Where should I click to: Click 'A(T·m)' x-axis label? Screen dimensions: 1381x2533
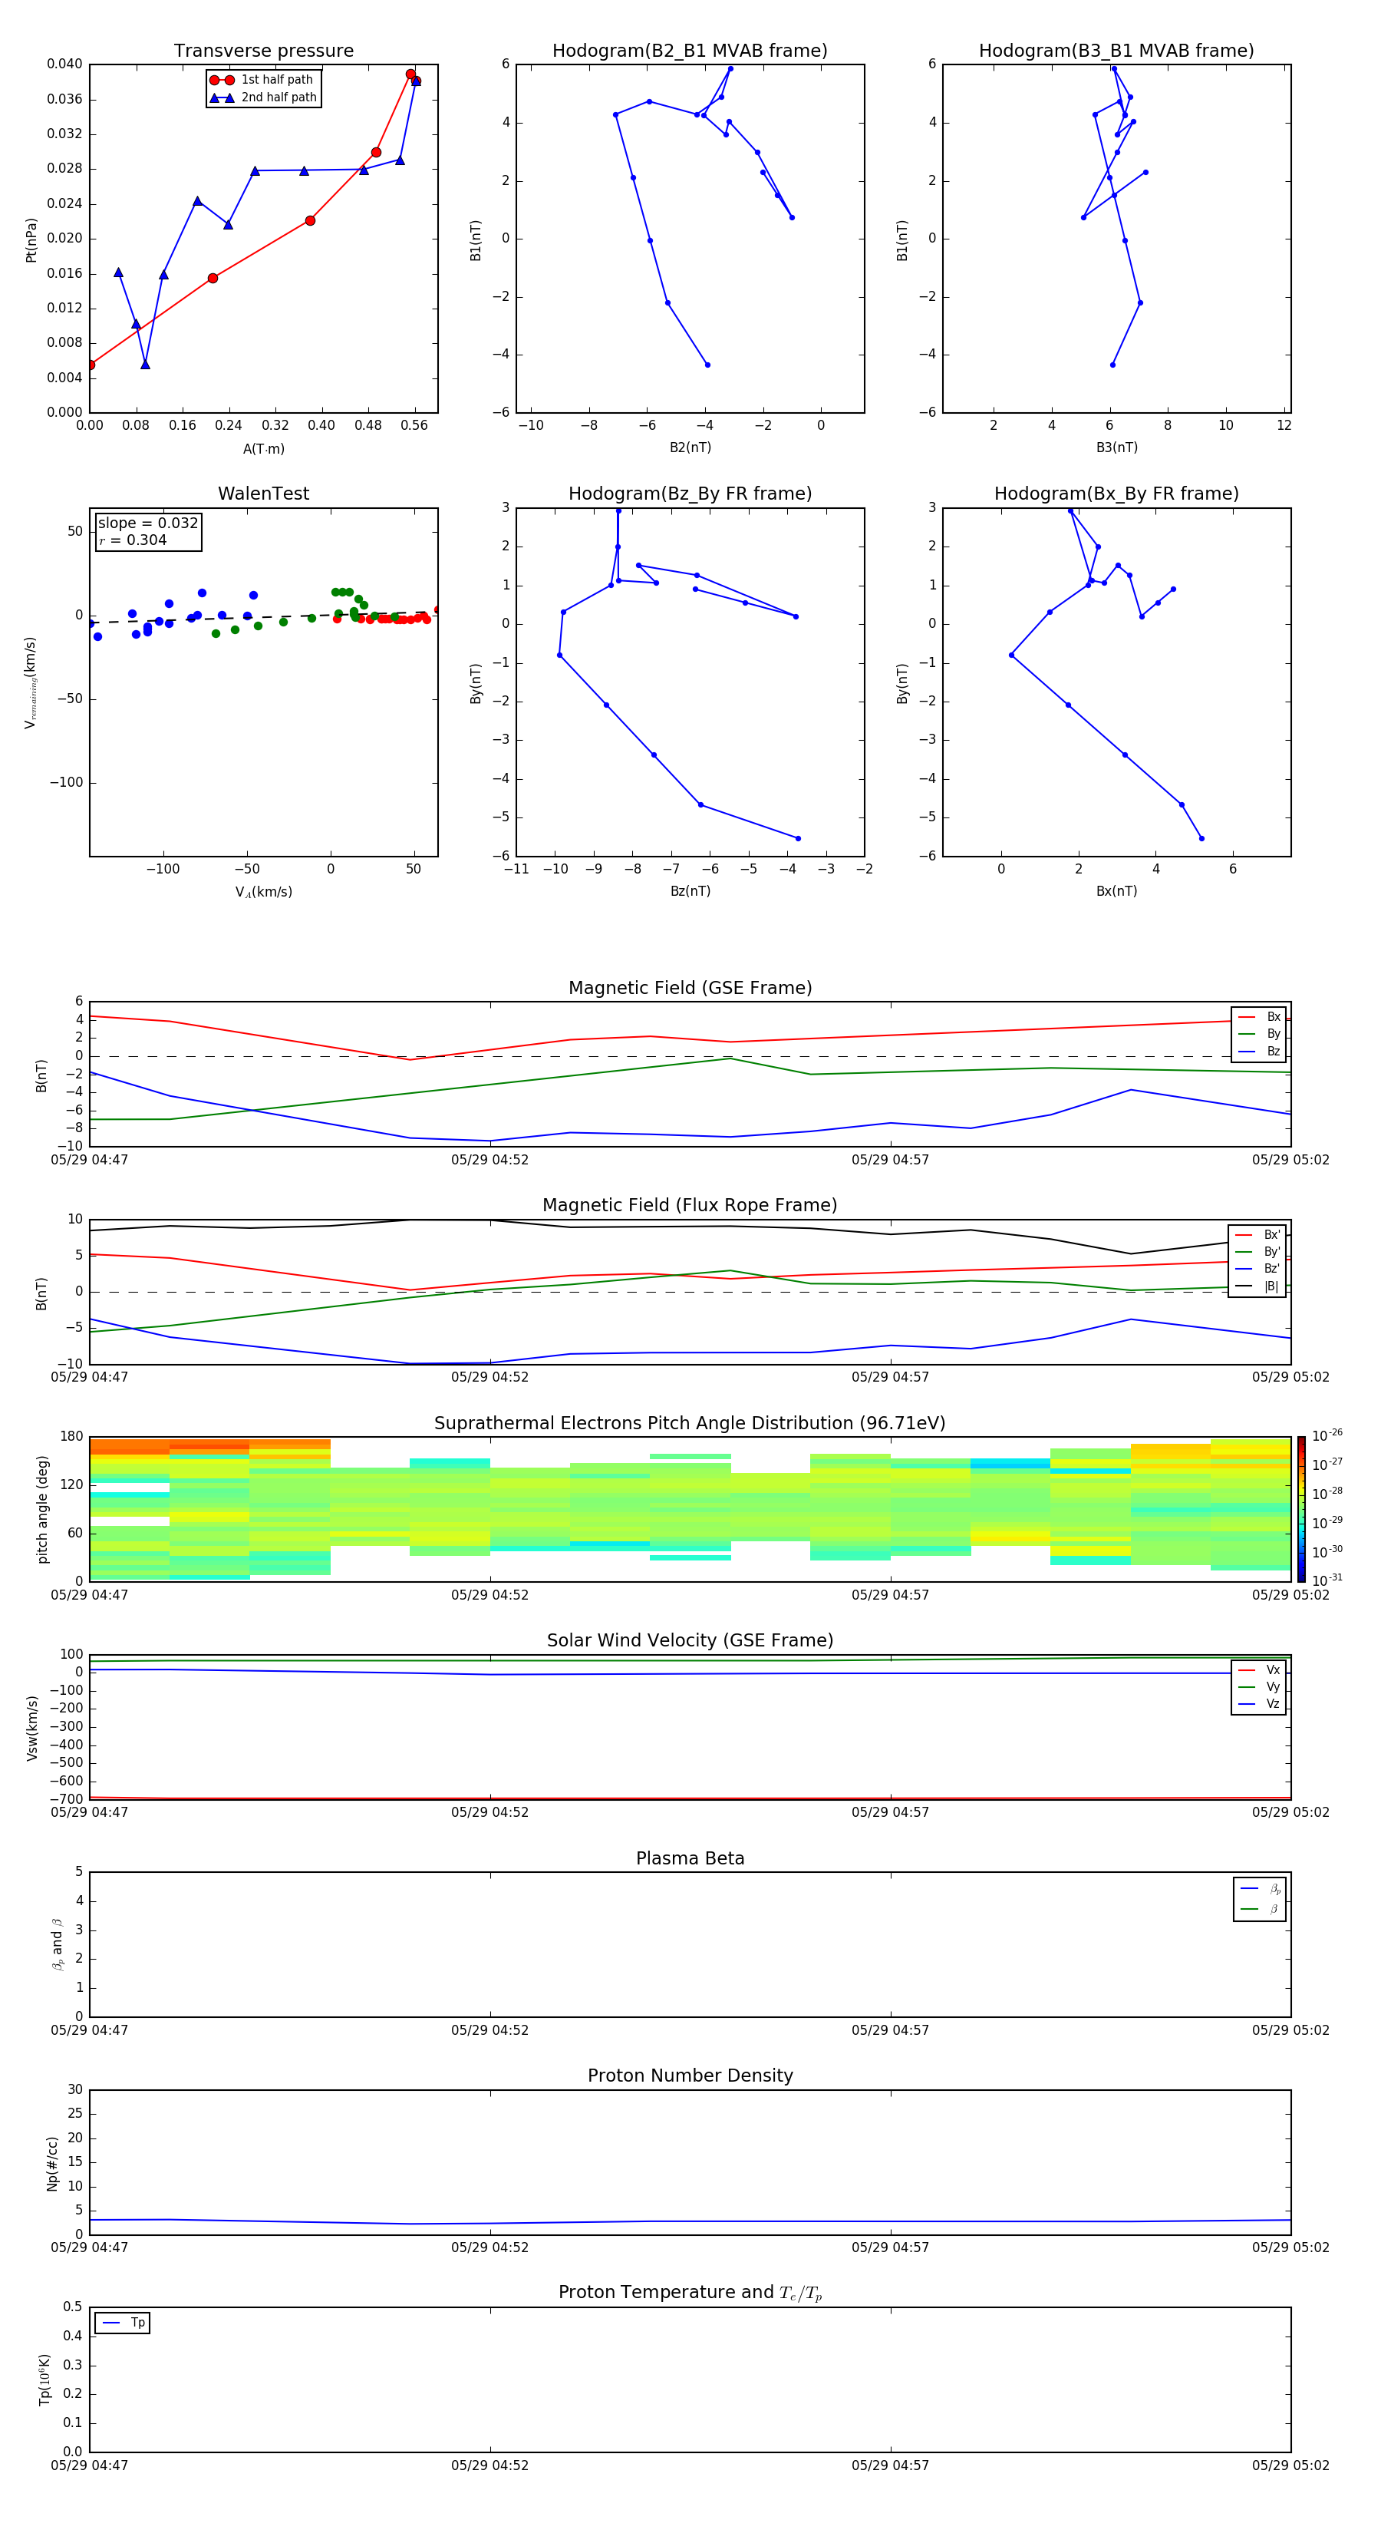coord(263,449)
